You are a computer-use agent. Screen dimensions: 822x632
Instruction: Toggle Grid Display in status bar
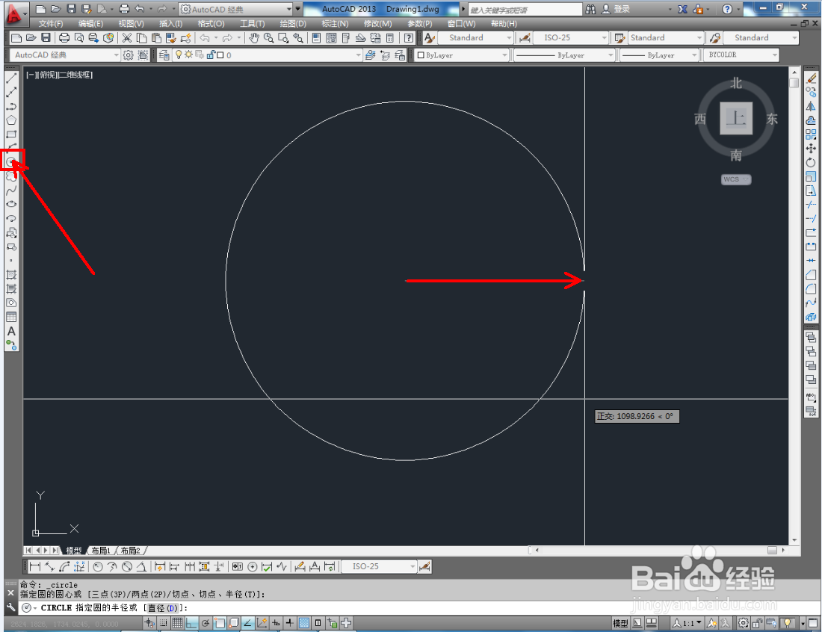click(x=178, y=623)
